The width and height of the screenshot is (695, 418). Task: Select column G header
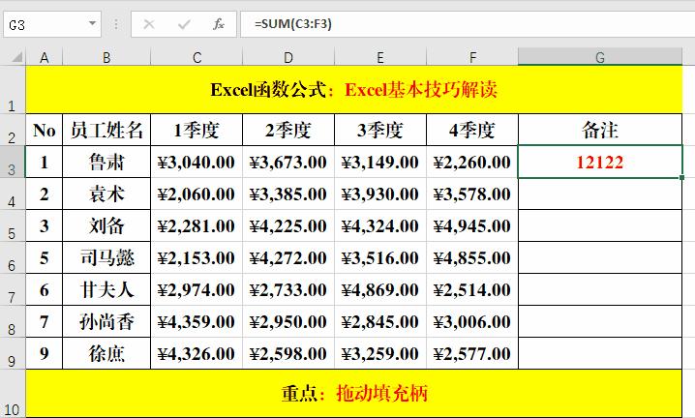coord(600,57)
